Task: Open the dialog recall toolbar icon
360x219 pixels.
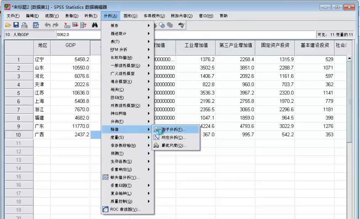Action: pos(36,25)
